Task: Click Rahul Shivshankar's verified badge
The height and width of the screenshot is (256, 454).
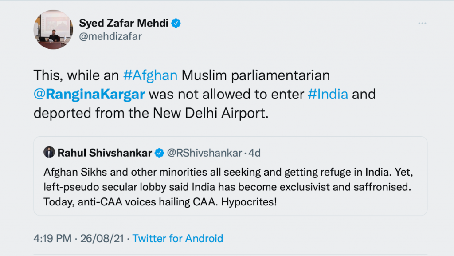Action: [x=159, y=153]
